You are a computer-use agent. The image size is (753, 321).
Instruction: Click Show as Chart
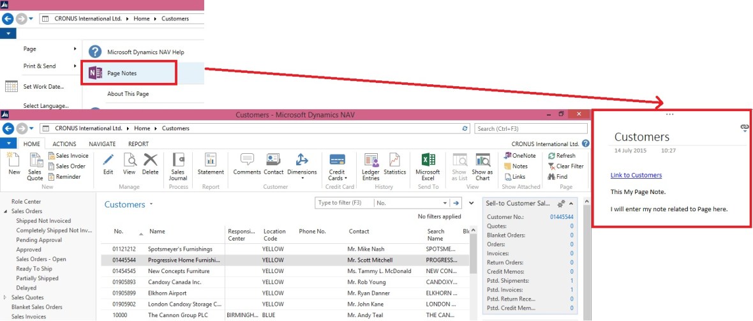pos(482,167)
